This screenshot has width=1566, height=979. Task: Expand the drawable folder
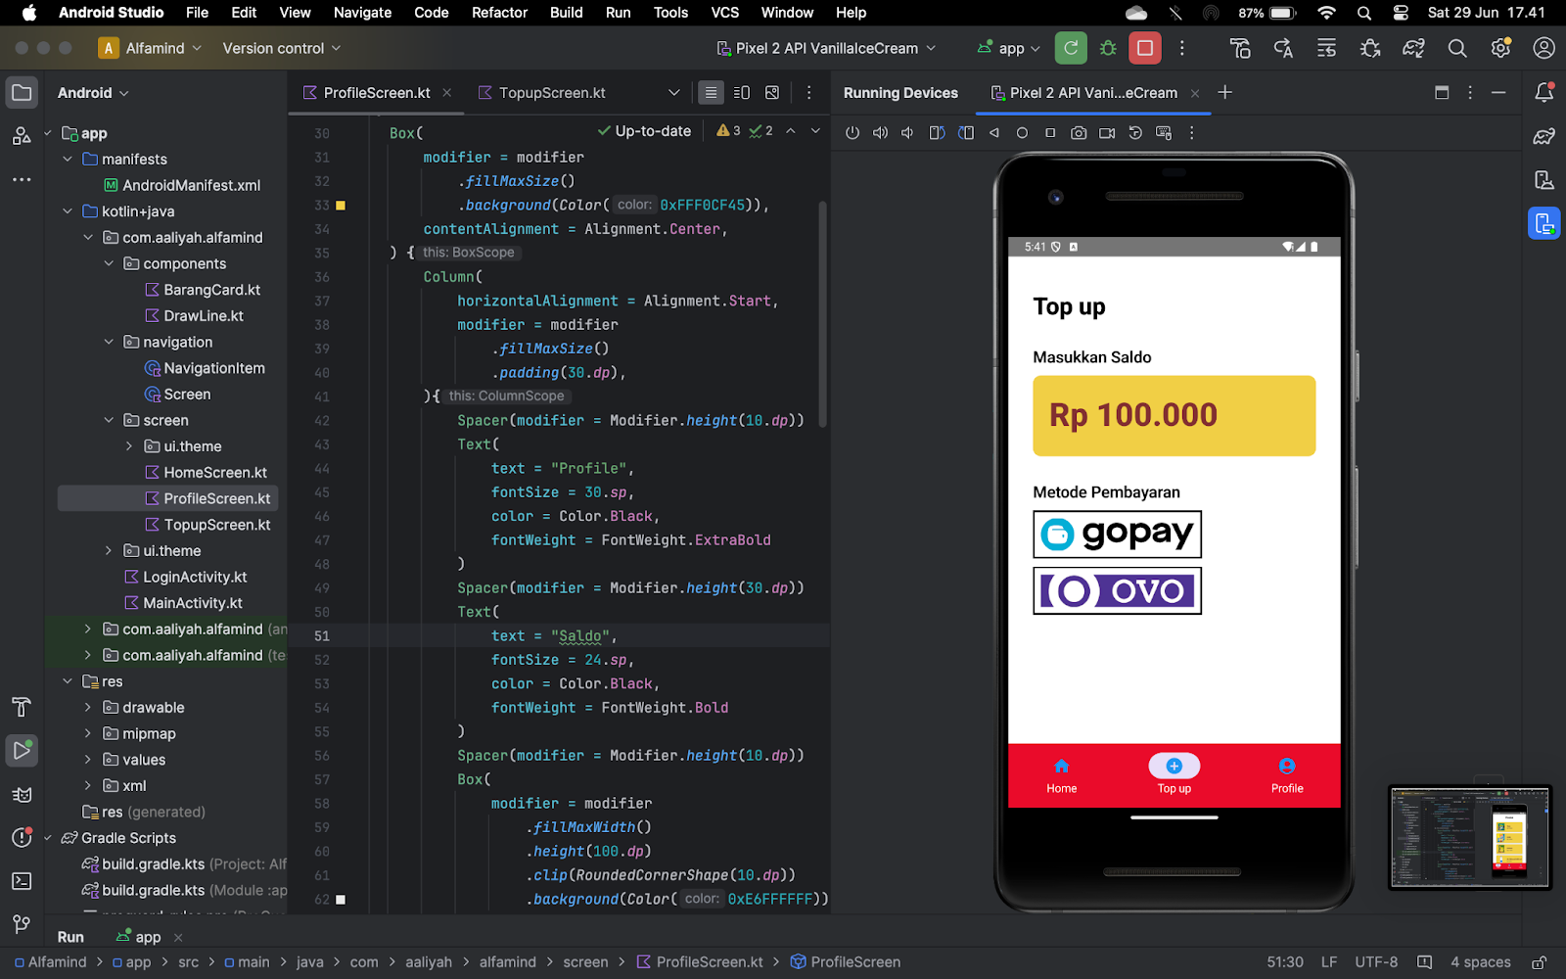click(x=88, y=708)
